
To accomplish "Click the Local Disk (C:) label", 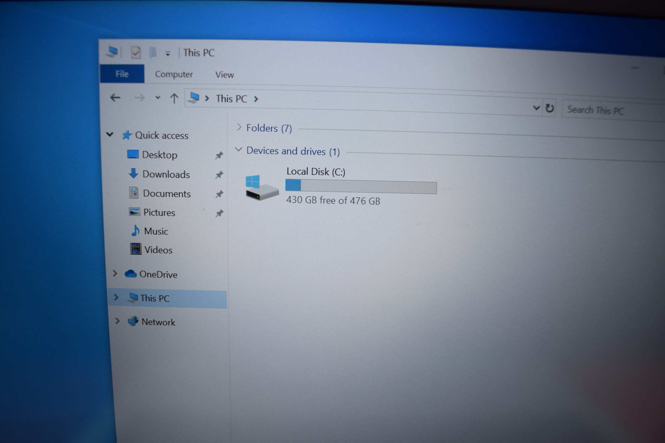I will (316, 172).
